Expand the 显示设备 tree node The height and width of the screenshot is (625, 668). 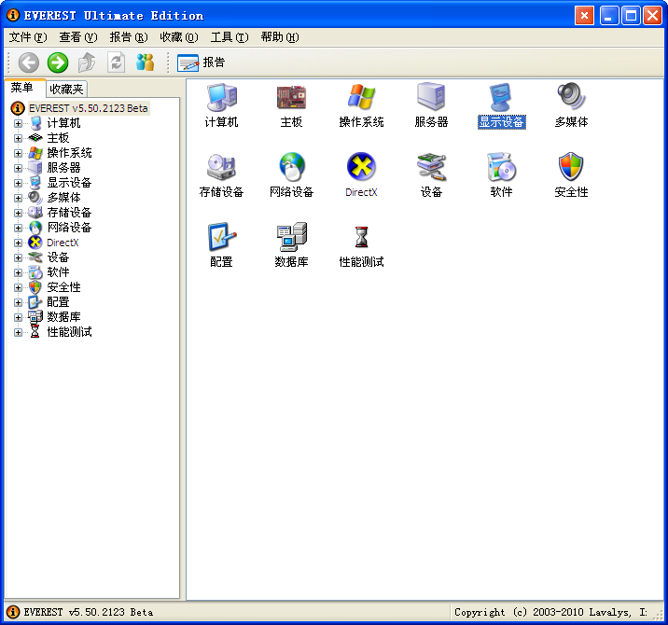[x=18, y=183]
